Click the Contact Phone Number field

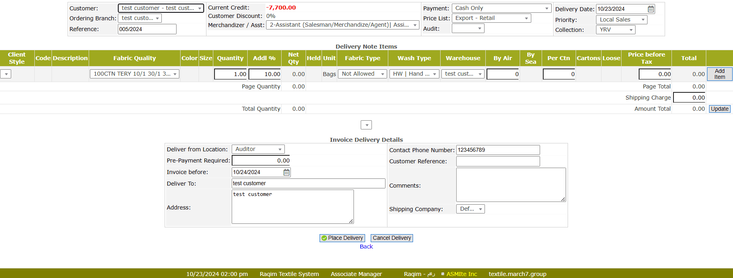[x=498, y=150]
